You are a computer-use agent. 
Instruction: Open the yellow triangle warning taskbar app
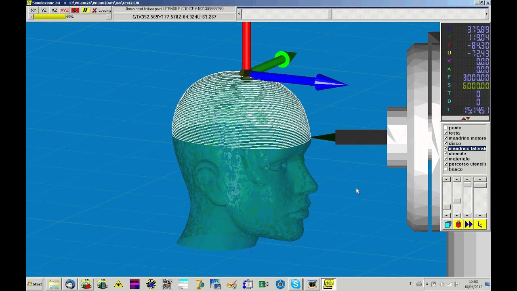pos(118,284)
